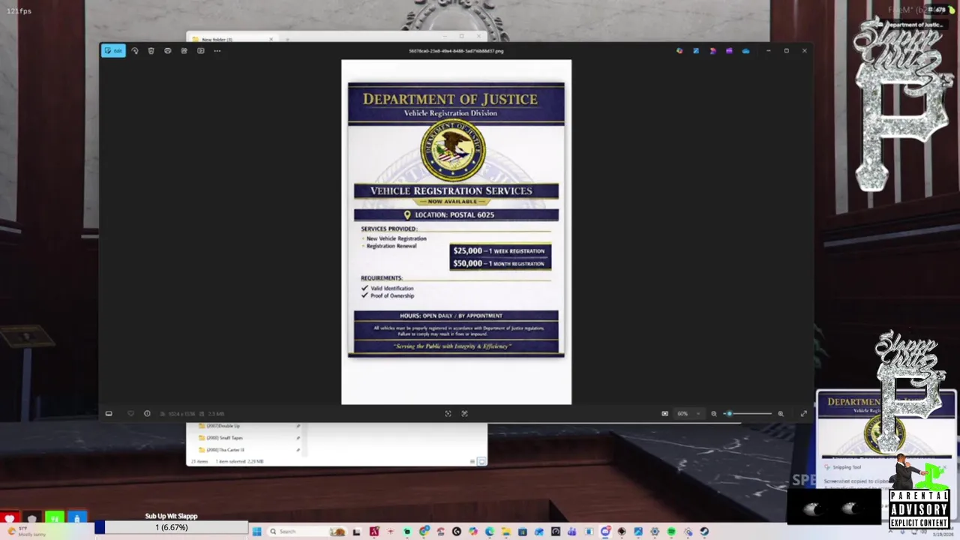Screen dimensions: 960x540
Task: Open the Steam icon on taskbar
Action: pos(704,532)
